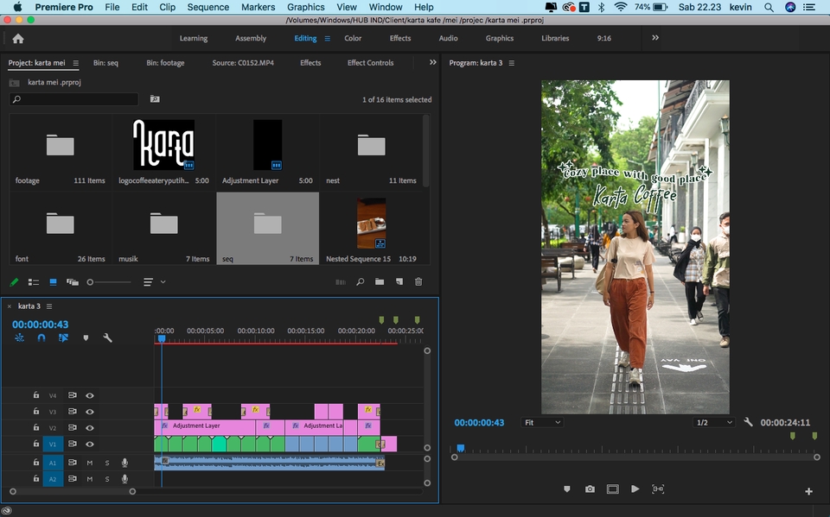Select the 9:16 workspace
Viewport: 830px width, 517px height.
click(x=604, y=38)
